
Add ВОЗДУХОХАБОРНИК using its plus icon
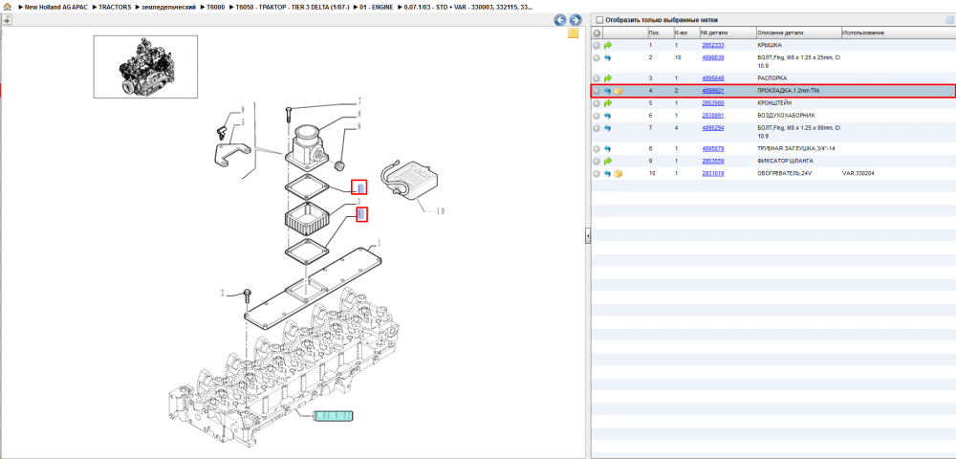[x=597, y=116]
